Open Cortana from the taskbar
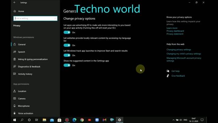Screen dimensions: 218x123 click(29, 120)
